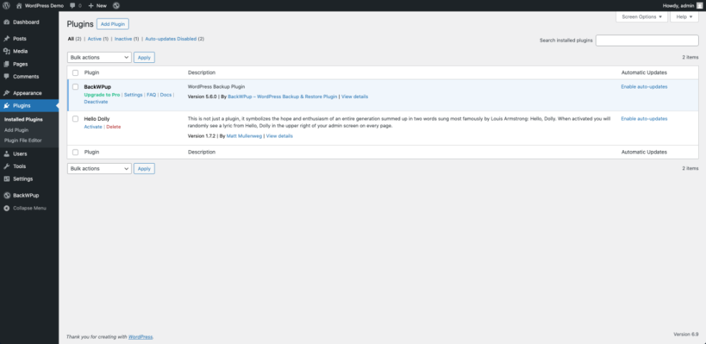
Task: Click the WordPress link in footer
Action: point(140,337)
